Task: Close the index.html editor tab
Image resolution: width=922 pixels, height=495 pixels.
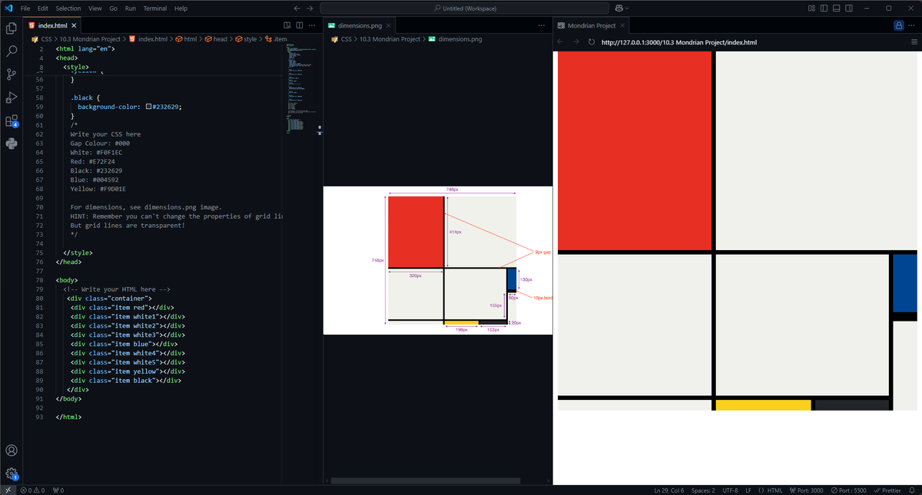Action: [74, 25]
